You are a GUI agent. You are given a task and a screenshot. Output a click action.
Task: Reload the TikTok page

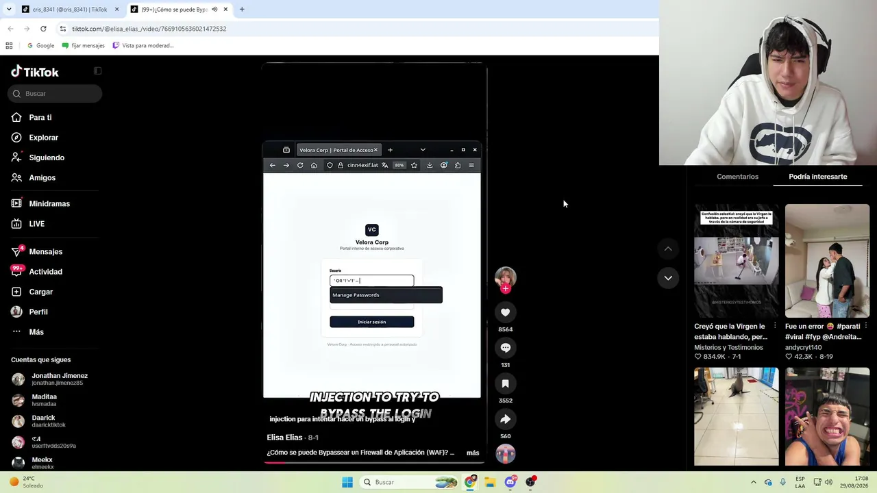[43, 29]
